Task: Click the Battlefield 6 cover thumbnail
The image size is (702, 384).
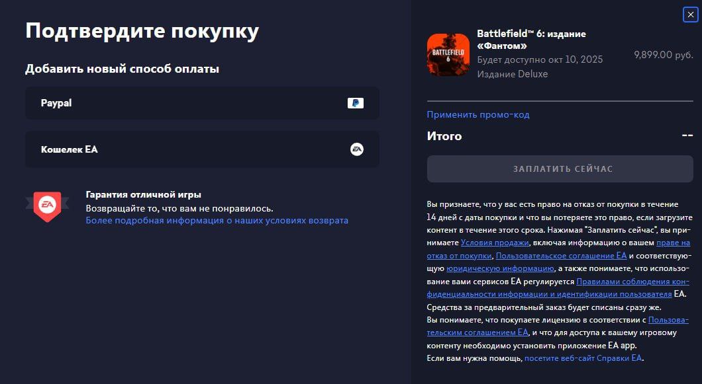Action: click(448, 54)
